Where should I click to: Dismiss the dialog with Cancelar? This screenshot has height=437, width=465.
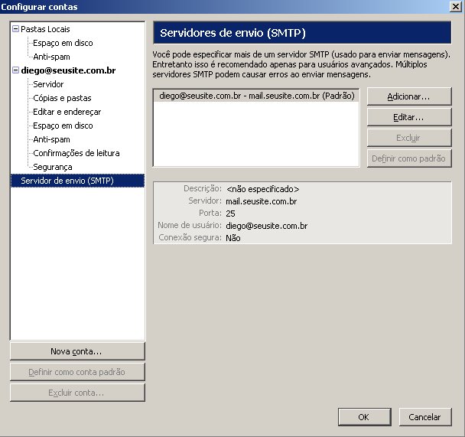pos(424,417)
